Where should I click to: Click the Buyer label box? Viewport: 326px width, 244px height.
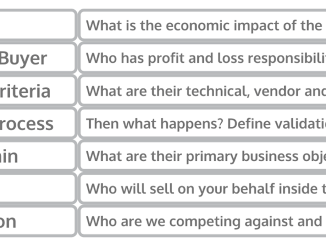[x=38, y=58]
